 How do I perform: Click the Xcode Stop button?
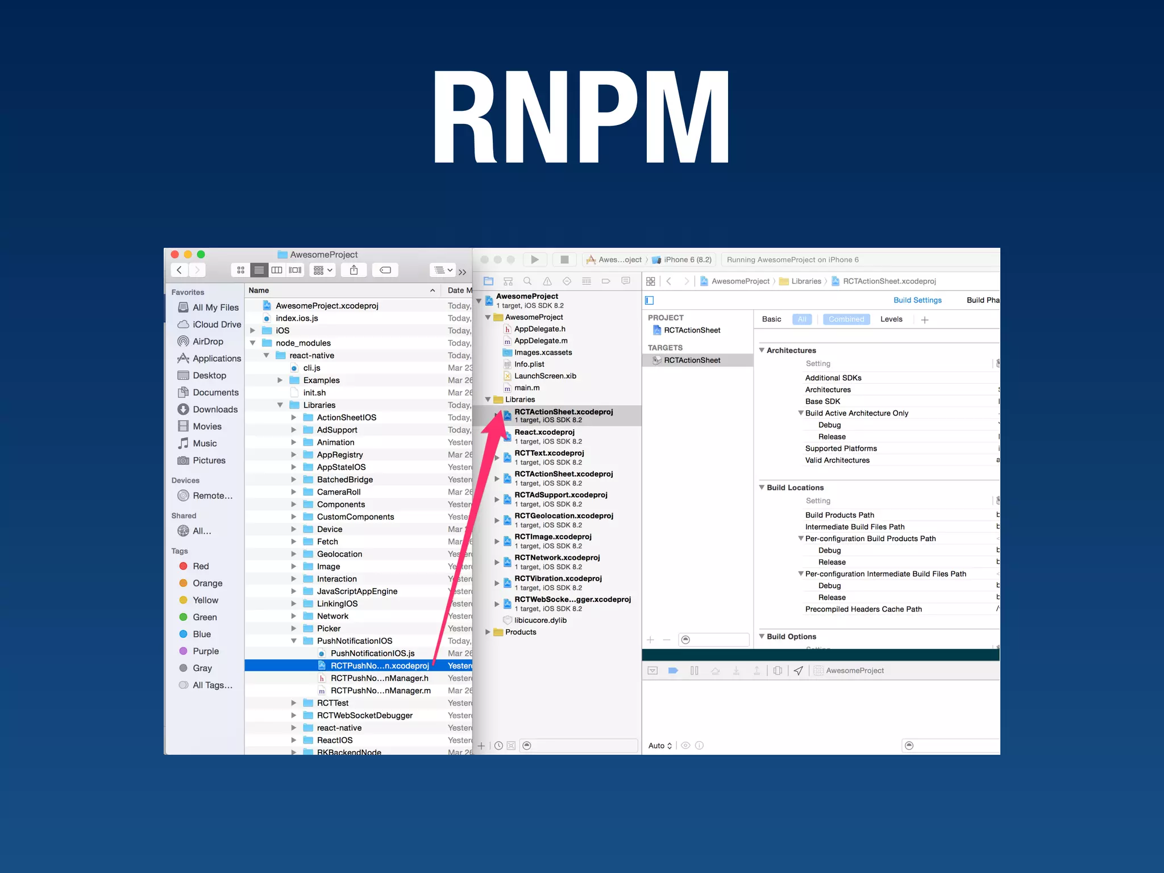564,260
